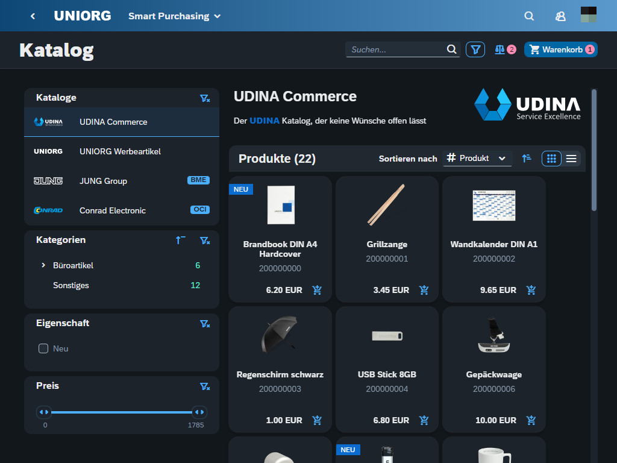Open the user avatar profile
Screen dimensions: 617x463
(589, 14)
